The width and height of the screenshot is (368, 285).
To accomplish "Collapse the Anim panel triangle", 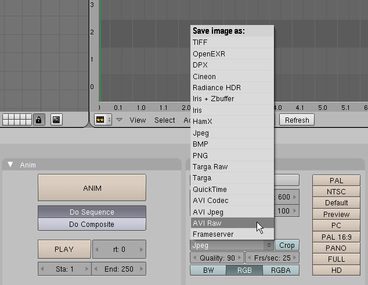I will [10, 165].
